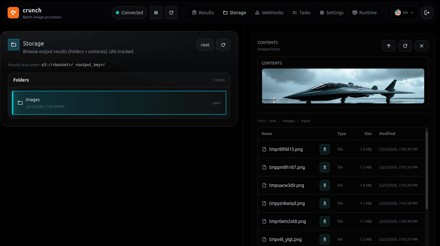Click the Connected status indicator
This screenshot has height=246, width=440.
pyautogui.click(x=129, y=13)
